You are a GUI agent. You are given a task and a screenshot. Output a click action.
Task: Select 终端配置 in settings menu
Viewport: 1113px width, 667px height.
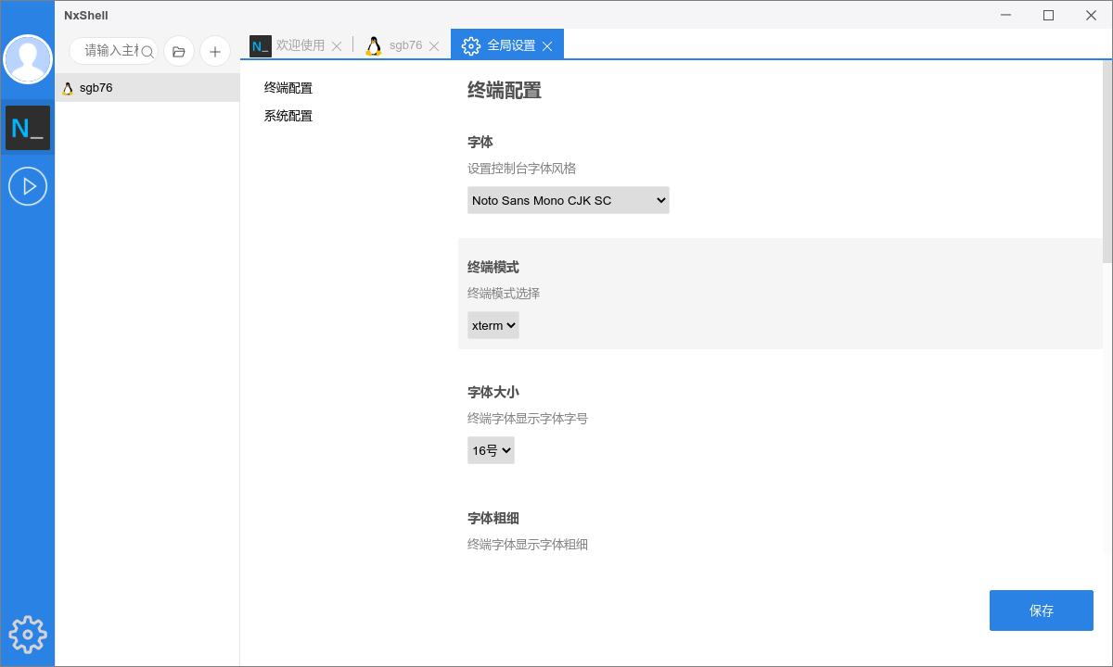pyautogui.click(x=288, y=88)
